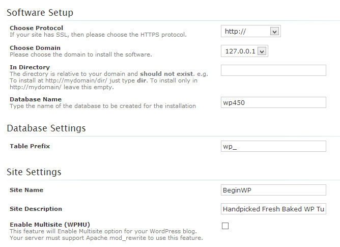Click the In Directory label
The width and height of the screenshot is (340, 247).
pos(30,67)
